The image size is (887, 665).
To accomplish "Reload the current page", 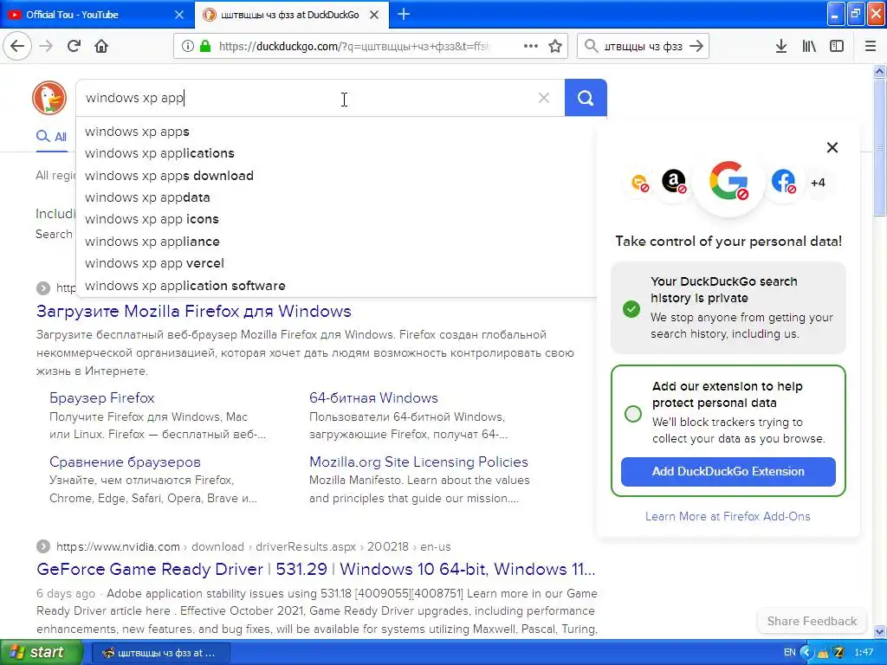I will [x=74, y=46].
